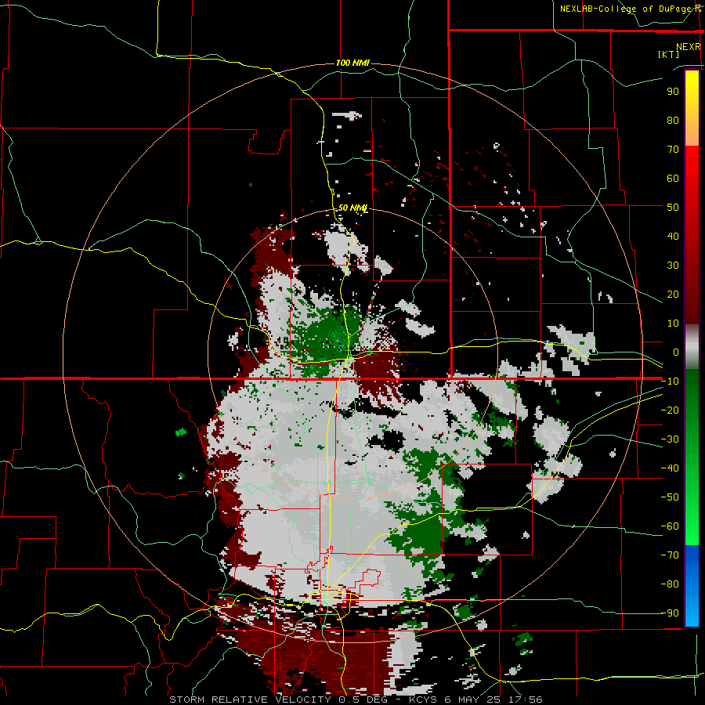Image resolution: width=705 pixels, height=705 pixels.
Task: Click the 0 legend value
Action: [x=676, y=352]
